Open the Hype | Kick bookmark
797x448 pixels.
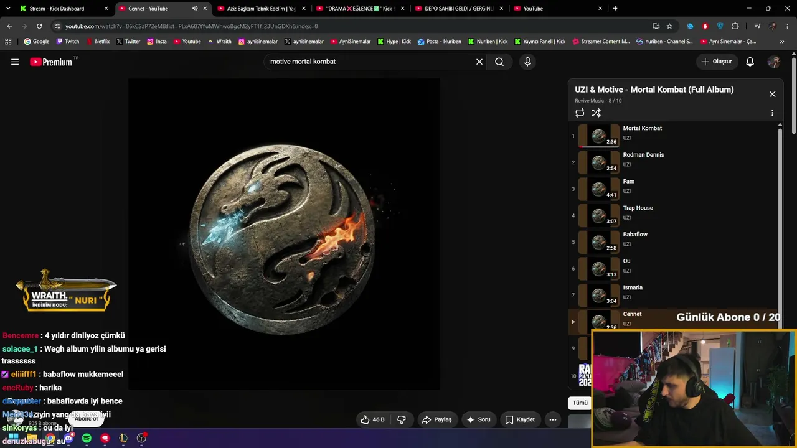(x=394, y=42)
